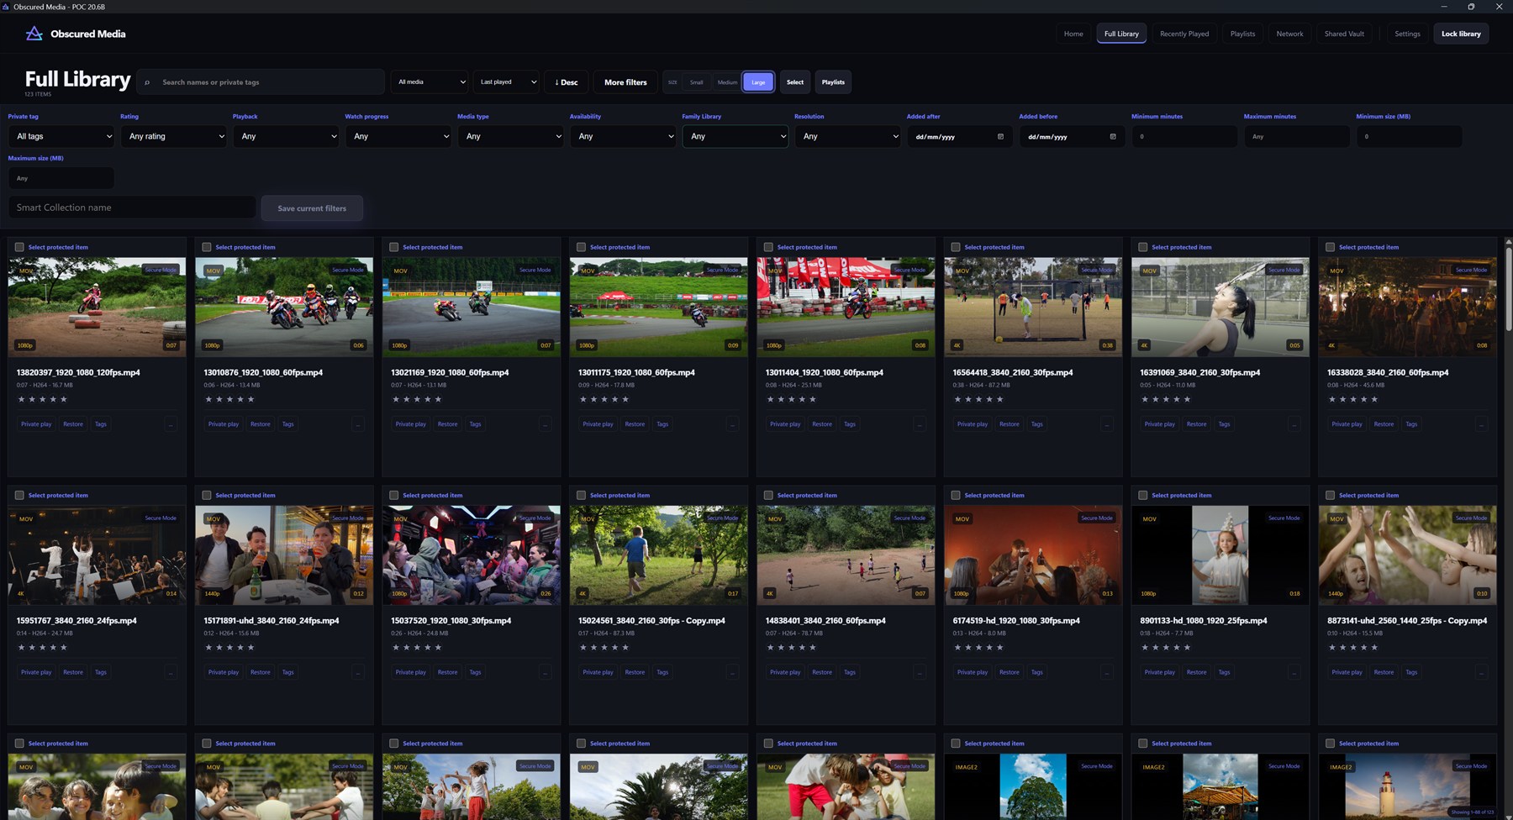Screen dimensions: 1513x820
Task: Click the Obscured Media logo icon
Action: (34, 34)
